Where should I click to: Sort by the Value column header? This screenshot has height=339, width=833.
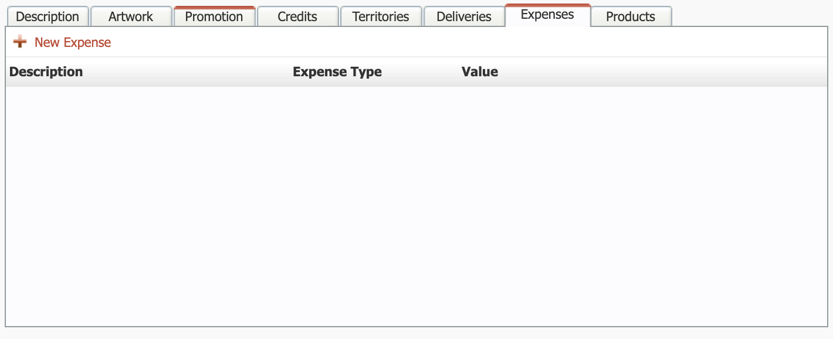(480, 72)
